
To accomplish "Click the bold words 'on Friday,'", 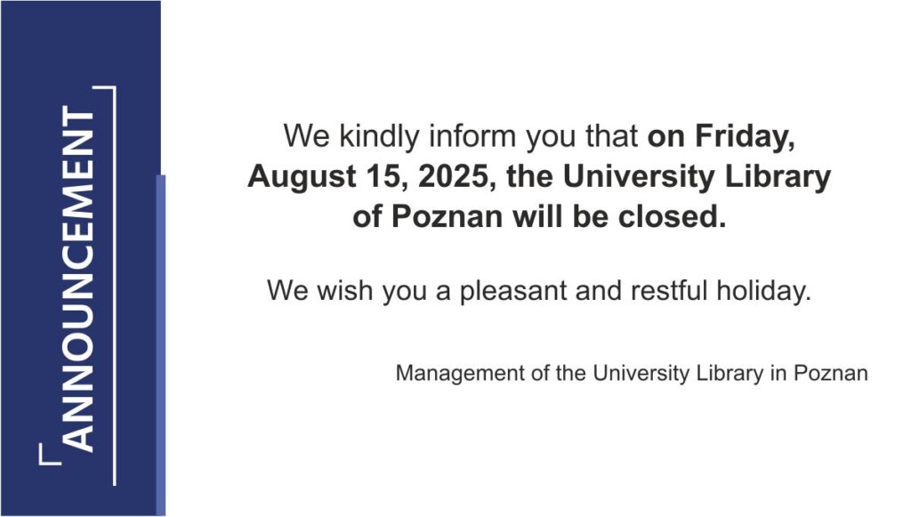I will (721, 136).
